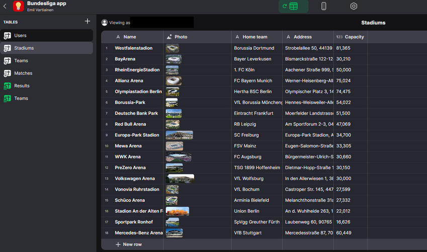Viewport: 427px width, 252px height.
Task: Click the 50,000 capacity cell
Action: 351,70
